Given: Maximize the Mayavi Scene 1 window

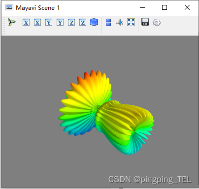Looking at the screenshot, I should tap(165, 7).
